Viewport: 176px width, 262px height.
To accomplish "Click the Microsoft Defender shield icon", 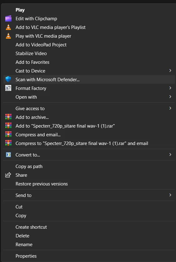I will click(x=8, y=79).
